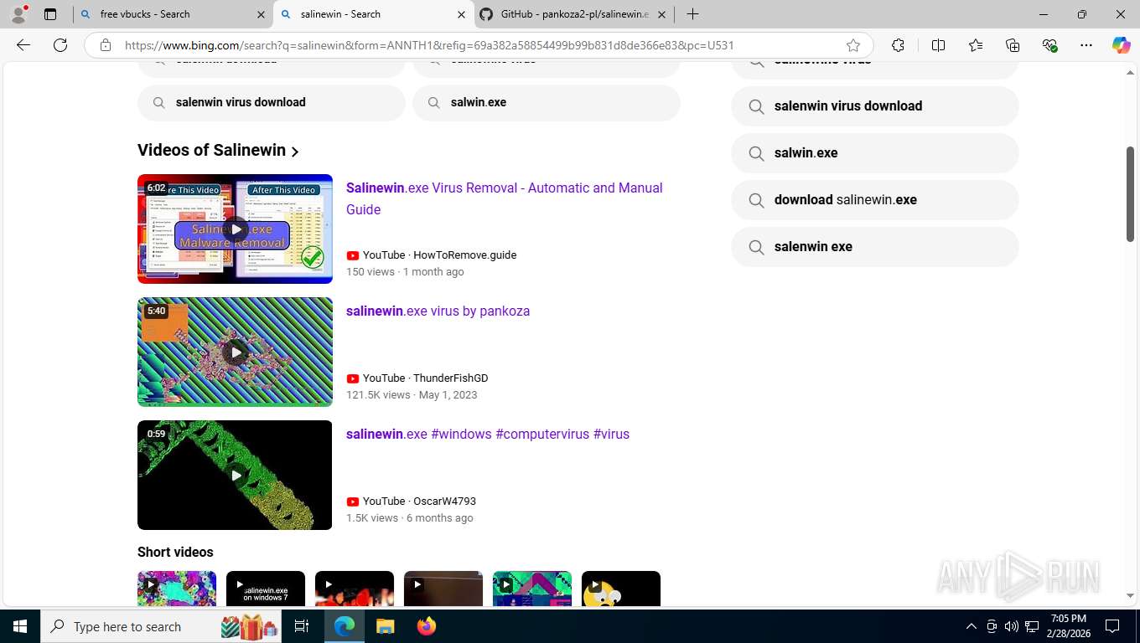The image size is (1140, 643).
Task: Click the taskbar search box
Action: point(162,626)
